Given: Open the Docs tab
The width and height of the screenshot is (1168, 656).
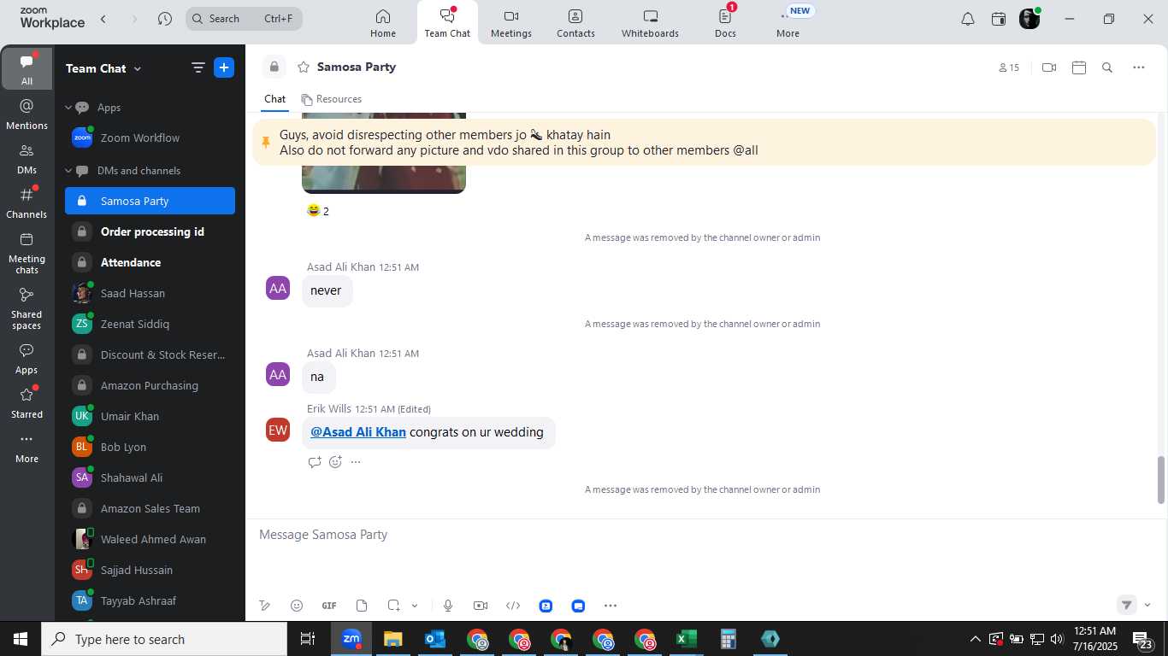Looking at the screenshot, I should tap(725, 23).
